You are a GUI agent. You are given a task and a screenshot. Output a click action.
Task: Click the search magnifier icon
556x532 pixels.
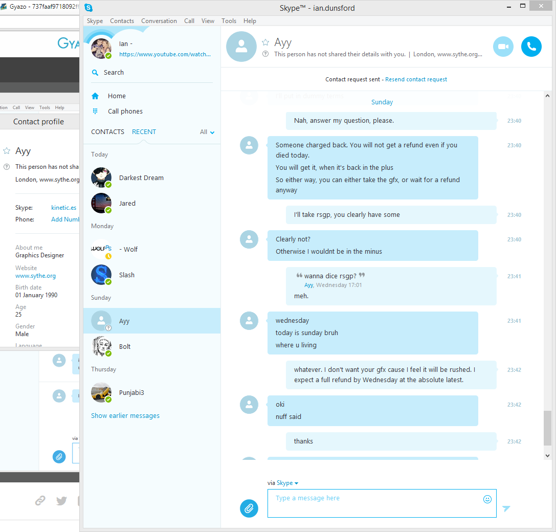(x=95, y=72)
